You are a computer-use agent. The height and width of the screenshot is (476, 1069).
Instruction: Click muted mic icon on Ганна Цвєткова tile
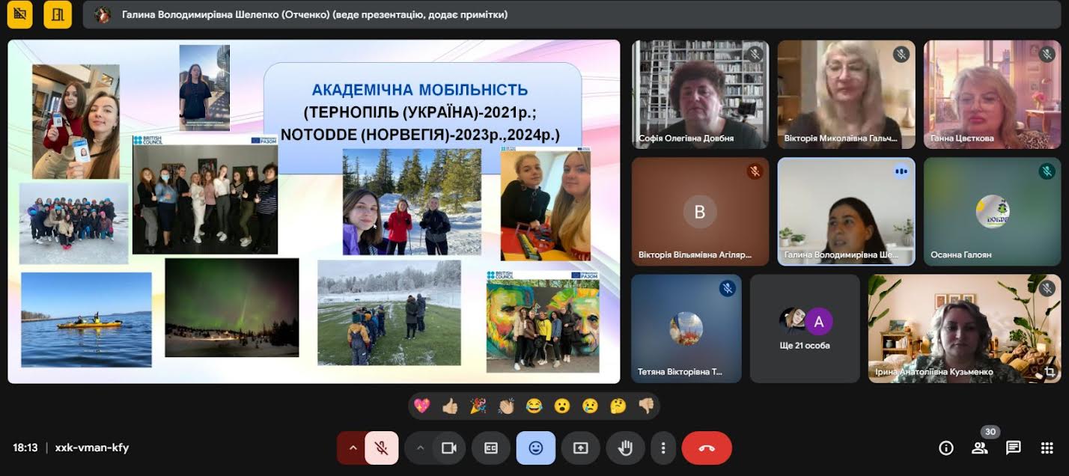tap(1047, 54)
